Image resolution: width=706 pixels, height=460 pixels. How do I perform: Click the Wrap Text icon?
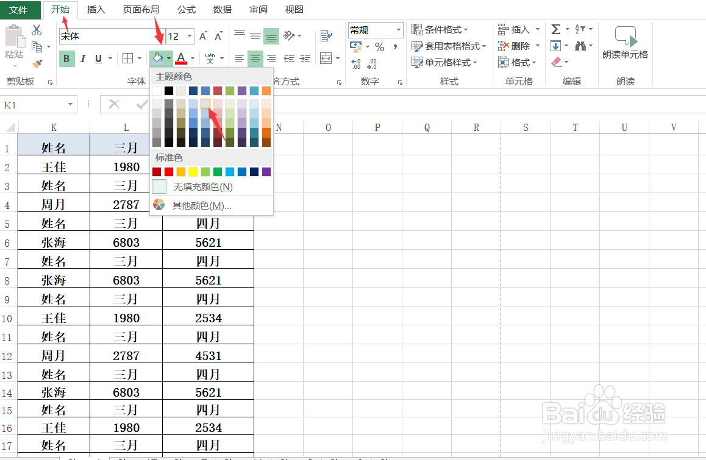pos(326,35)
